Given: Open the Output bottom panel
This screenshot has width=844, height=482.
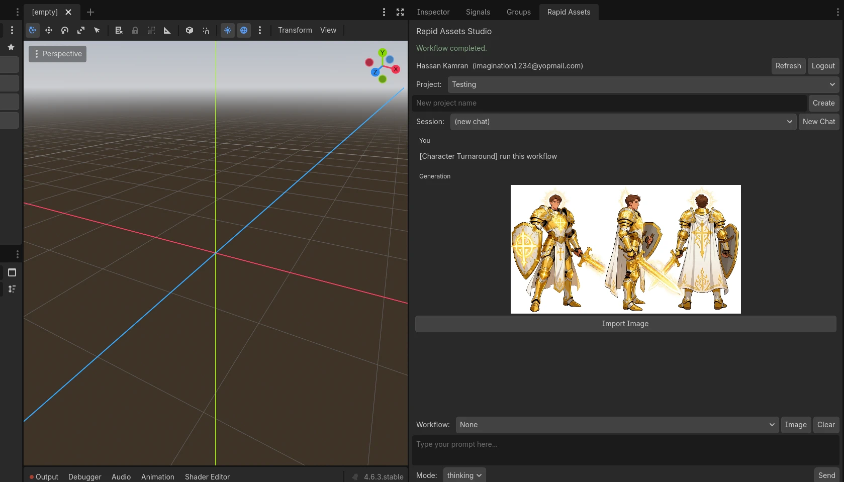Looking at the screenshot, I should (44, 477).
